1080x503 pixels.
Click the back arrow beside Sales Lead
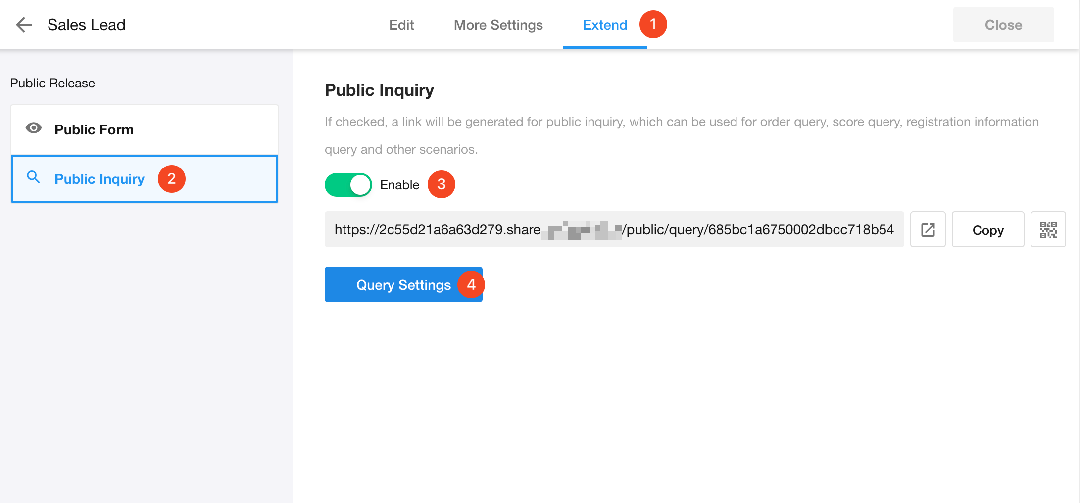23,25
